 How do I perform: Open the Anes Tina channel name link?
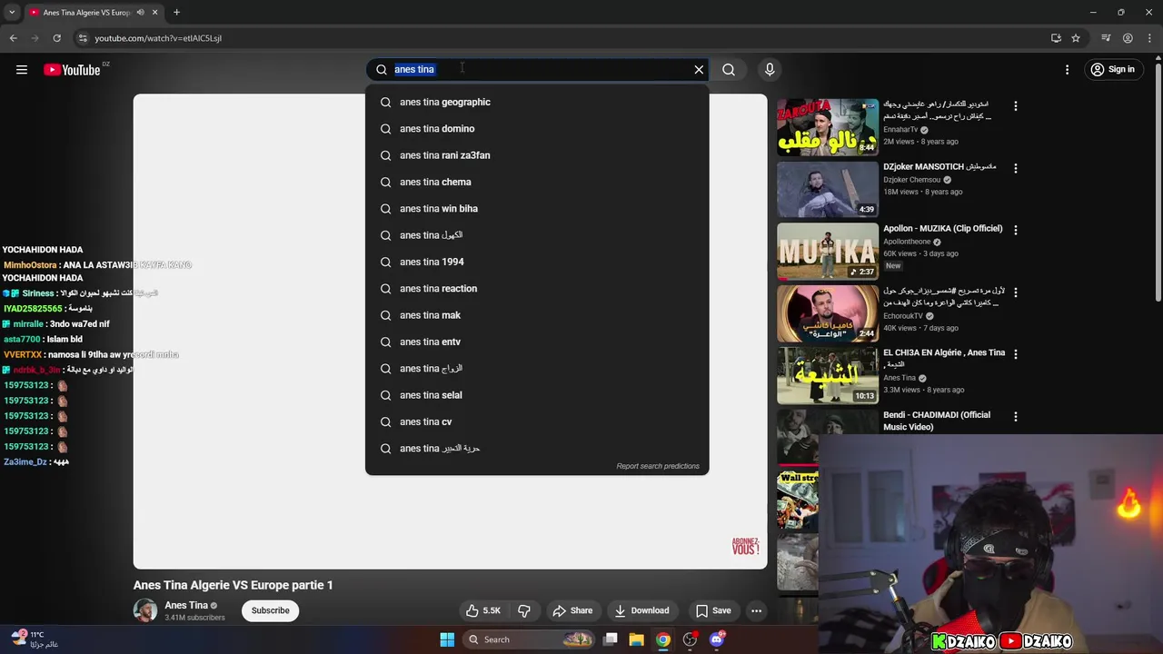click(186, 605)
